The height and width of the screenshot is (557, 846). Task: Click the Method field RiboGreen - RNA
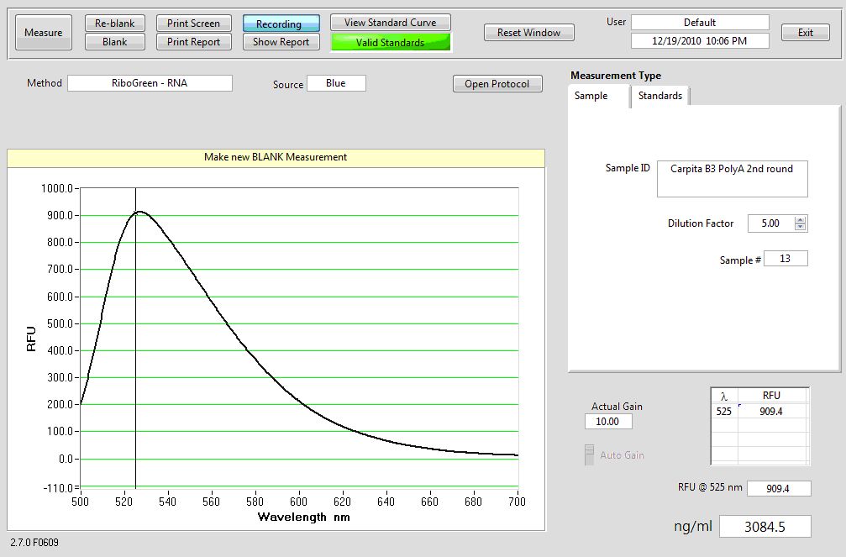click(x=150, y=83)
